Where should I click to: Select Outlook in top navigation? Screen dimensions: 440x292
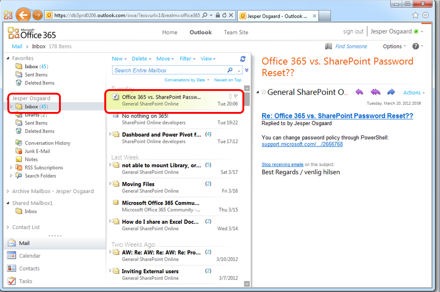201,32
